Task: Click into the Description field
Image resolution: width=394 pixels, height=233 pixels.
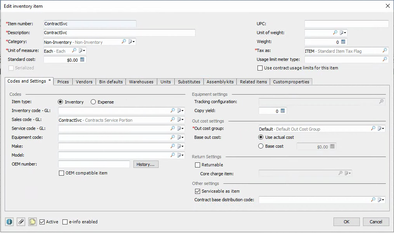Action: (x=119, y=33)
